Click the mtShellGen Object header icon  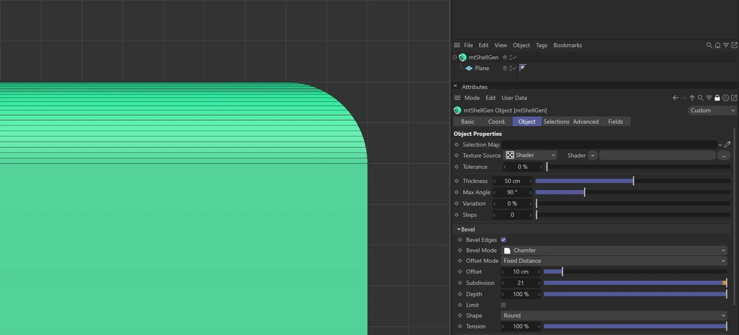[457, 110]
